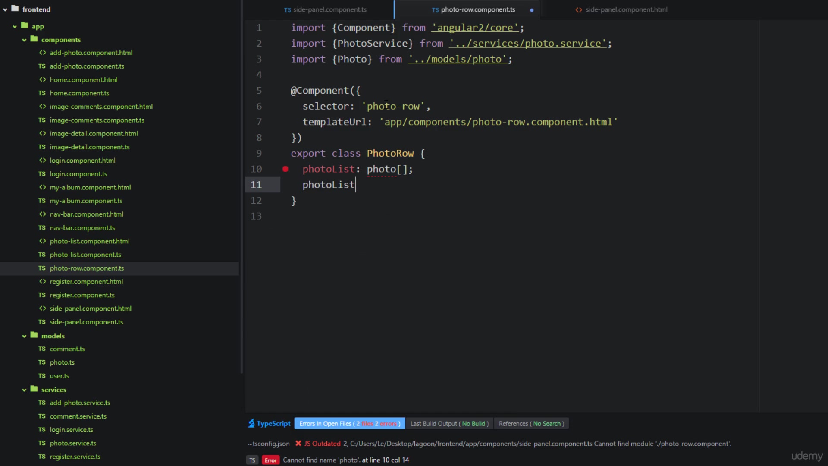Click the TypeScript logo in status panel
The height and width of the screenshot is (466, 828).
coord(251,424)
